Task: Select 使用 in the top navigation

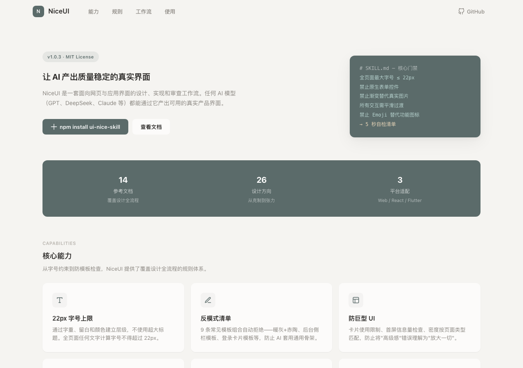Action: [x=170, y=11]
